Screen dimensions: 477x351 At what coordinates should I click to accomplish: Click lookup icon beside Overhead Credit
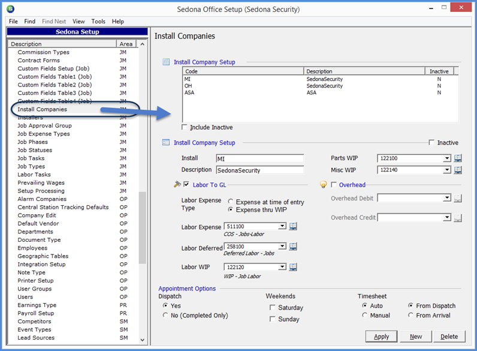tap(458, 218)
